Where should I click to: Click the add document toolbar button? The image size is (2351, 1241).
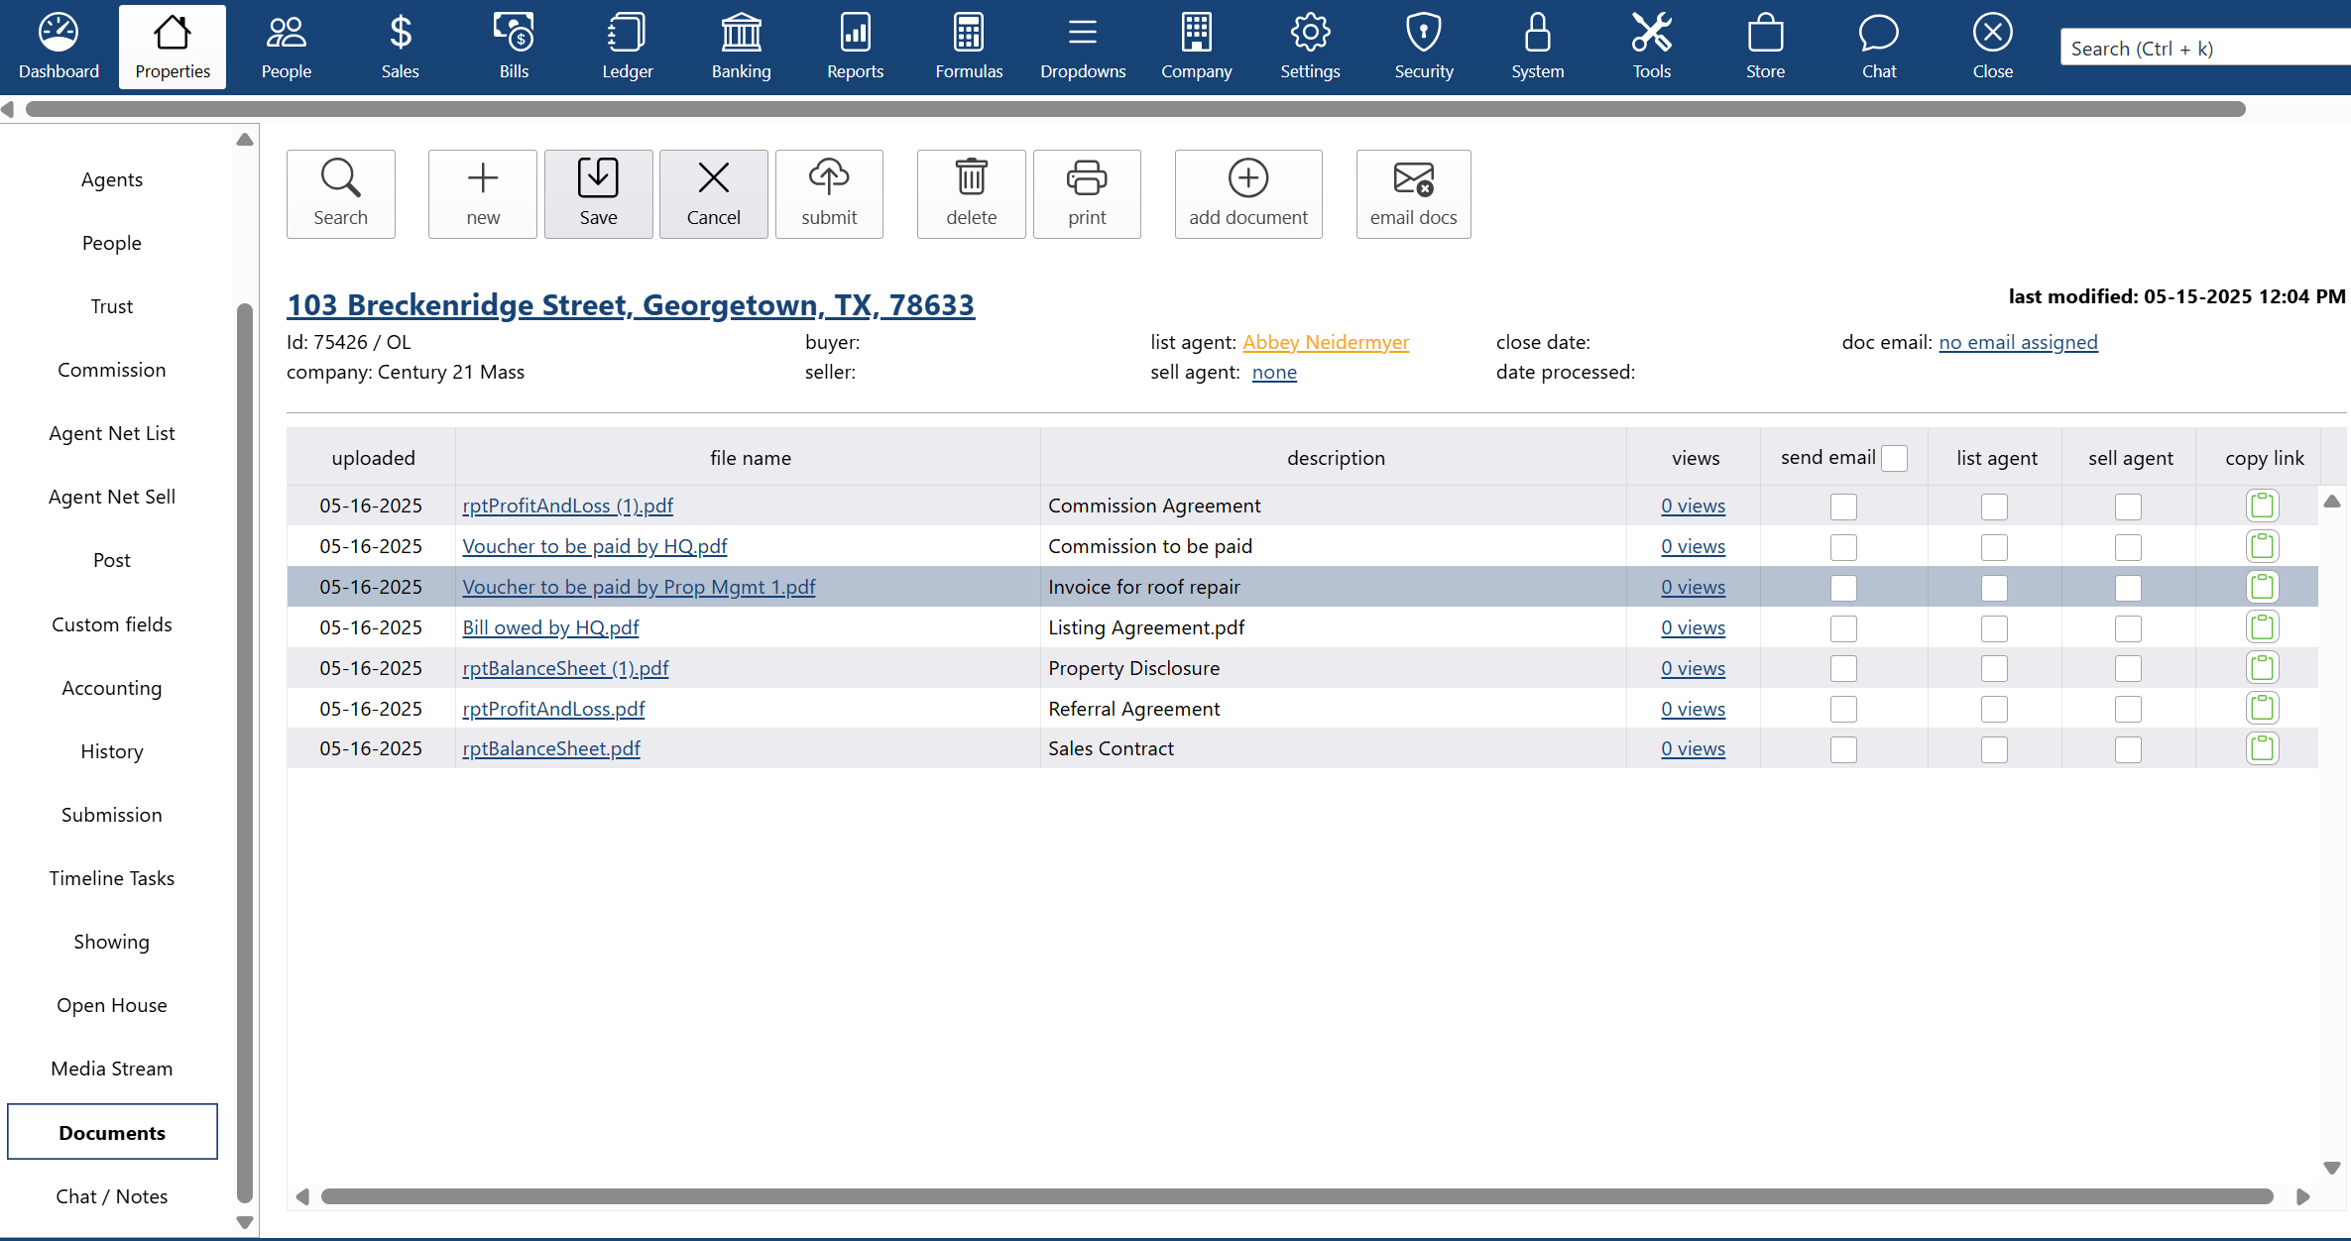pos(1248,194)
